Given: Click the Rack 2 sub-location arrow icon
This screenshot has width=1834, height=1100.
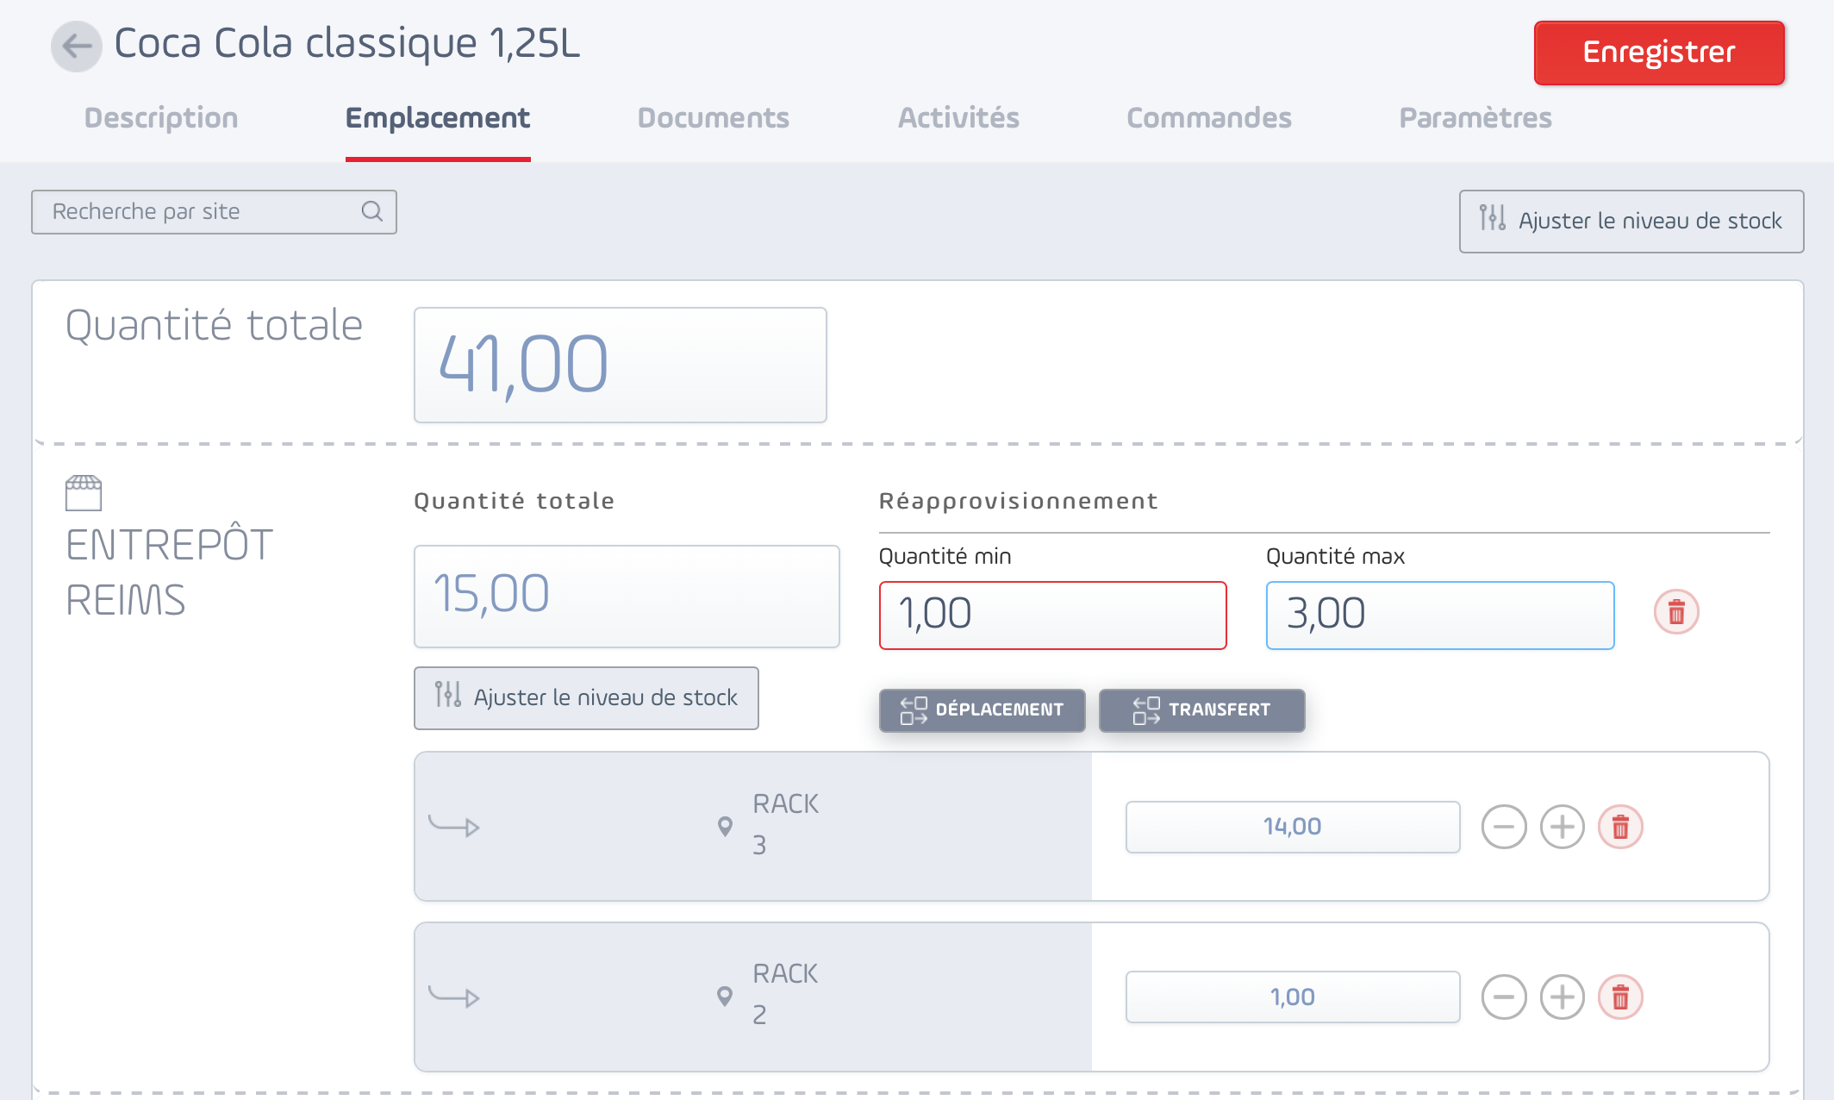Looking at the screenshot, I should coord(454,997).
